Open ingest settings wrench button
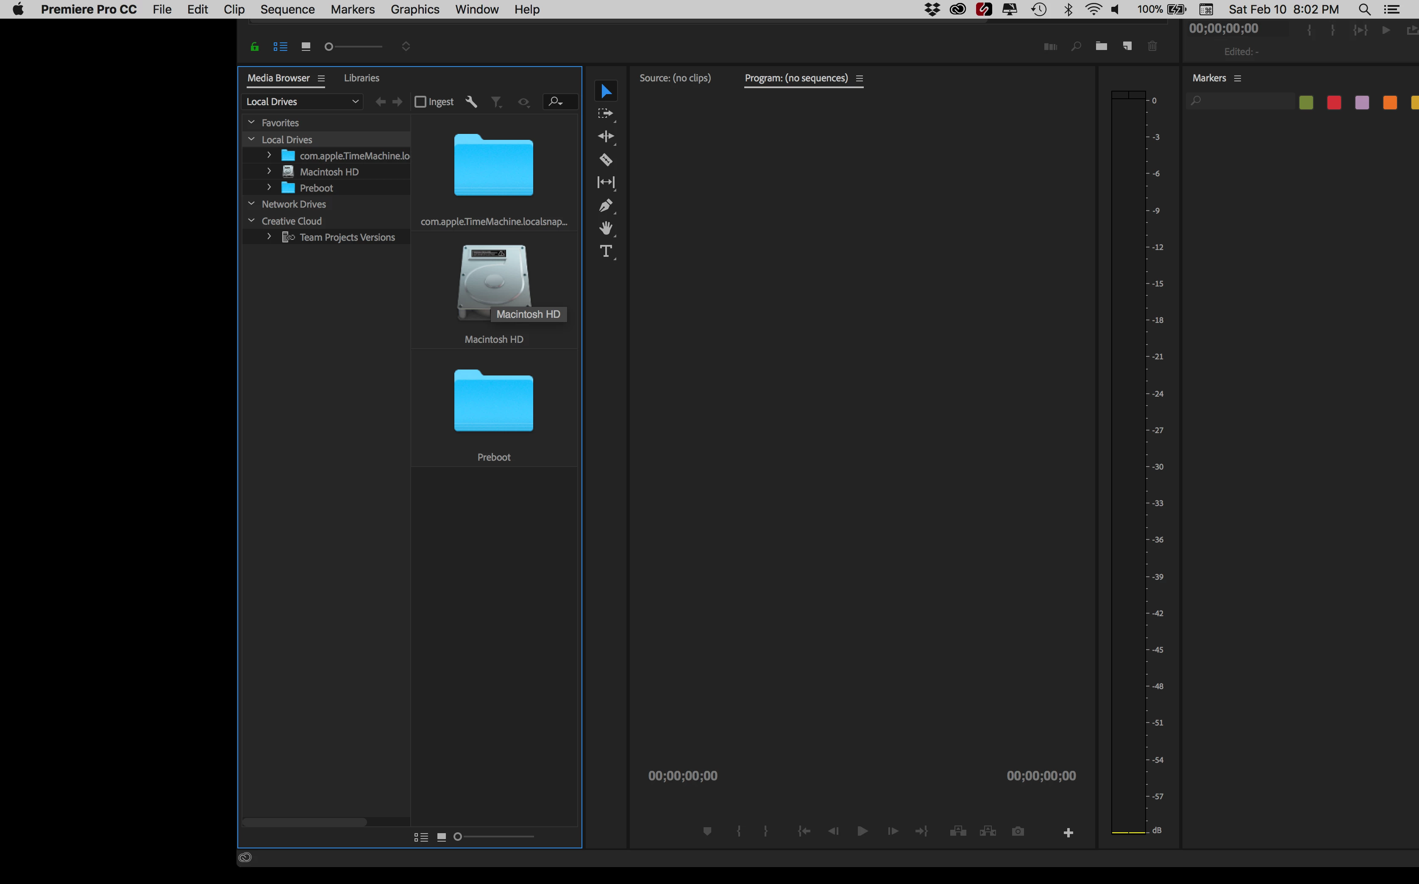This screenshot has width=1419, height=884. coord(471,102)
